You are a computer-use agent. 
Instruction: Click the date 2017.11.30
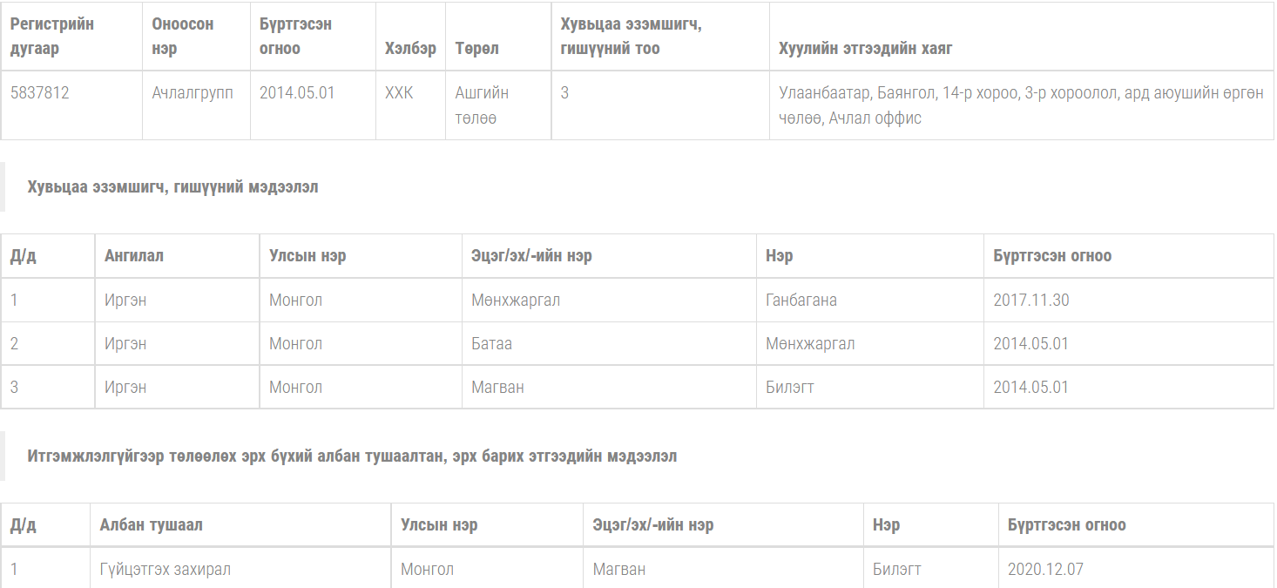[x=1031, y=301]
